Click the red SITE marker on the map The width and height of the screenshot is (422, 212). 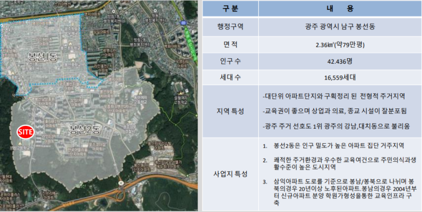(26, 132)
